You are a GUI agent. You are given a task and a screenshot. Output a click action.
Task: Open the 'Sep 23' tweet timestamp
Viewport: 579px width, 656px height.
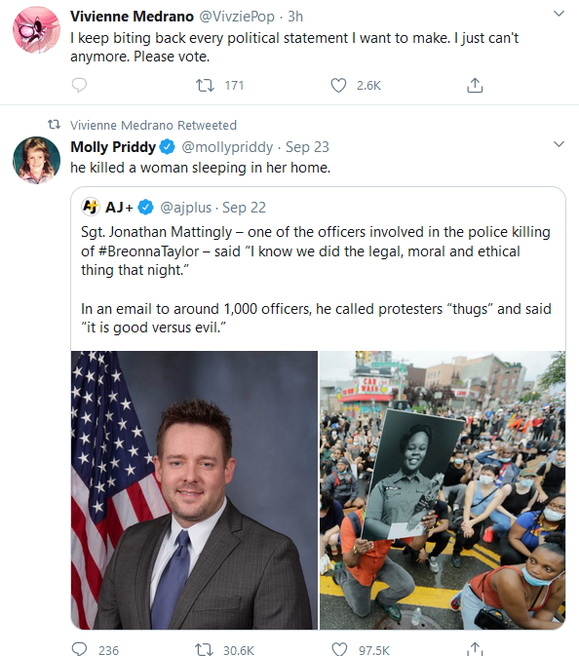click(307, 147)
